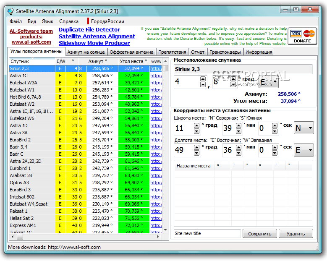
Task: Open the Файл menu
Action: (x=16, y=21)
